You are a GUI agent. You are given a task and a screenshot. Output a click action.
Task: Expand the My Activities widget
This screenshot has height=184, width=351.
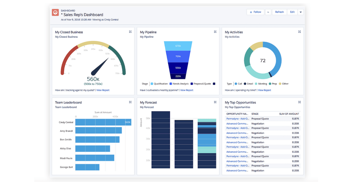coord(300,32)
